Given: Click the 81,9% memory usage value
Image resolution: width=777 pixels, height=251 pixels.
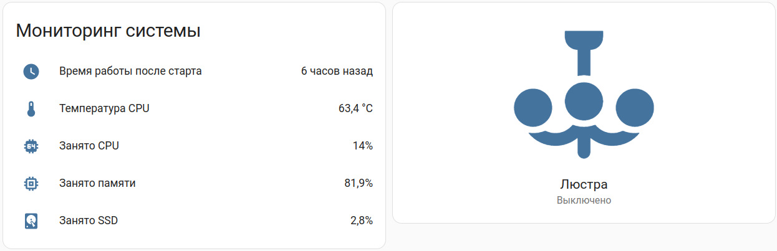Looking at the screenshot, I should point(357,183).
